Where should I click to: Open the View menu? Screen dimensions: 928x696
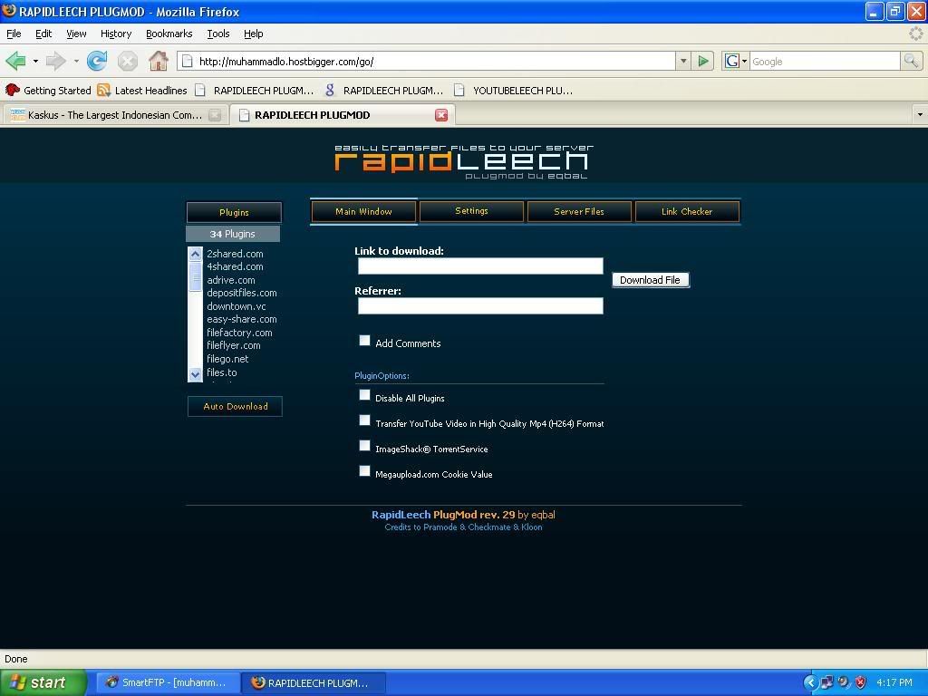tap(76, 34)
